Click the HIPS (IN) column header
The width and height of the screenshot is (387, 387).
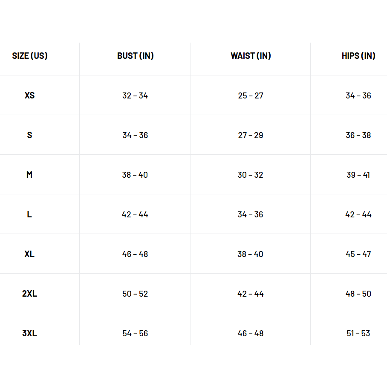[x=358, y=56]
